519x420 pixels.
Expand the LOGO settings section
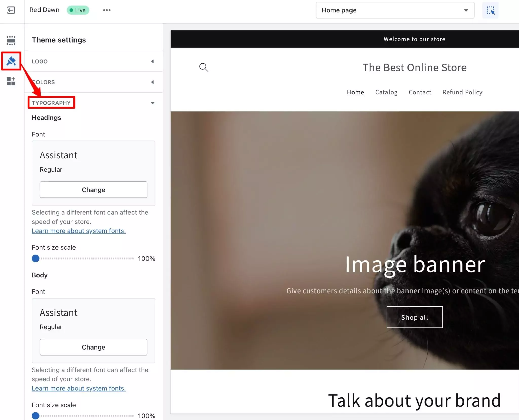point(93,61)
